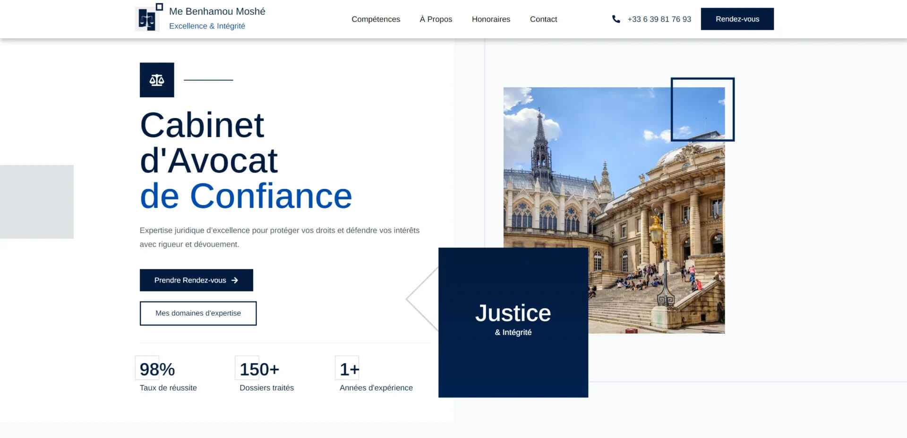Open the À Propos section

click(x=435, y=19)
